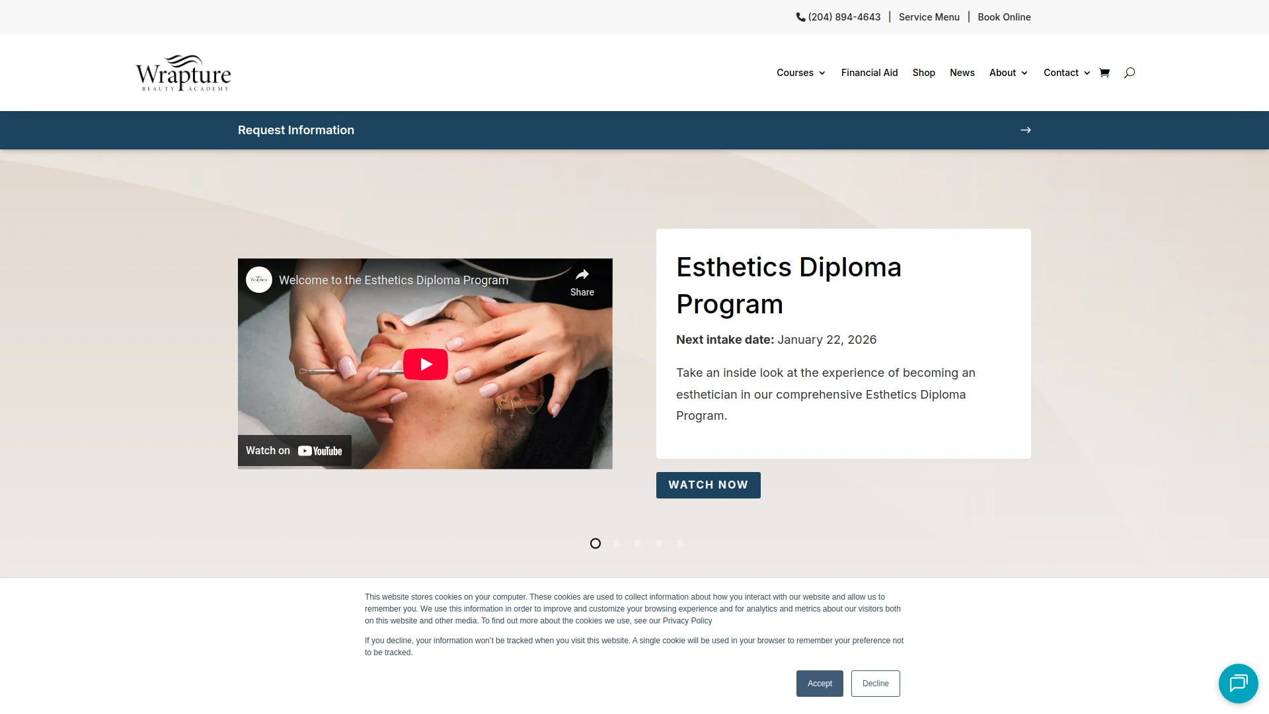The width and height of the screenshot is (1269, 714).
Task: Open the live chat bubble widget
Action: pos(1238,683)
